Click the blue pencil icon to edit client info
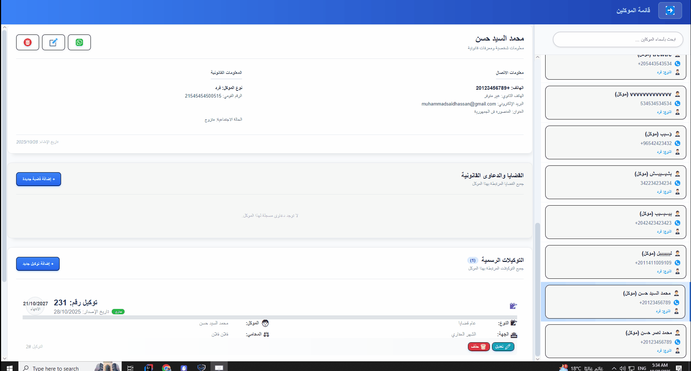691x371 pixels. pos(53,42)
